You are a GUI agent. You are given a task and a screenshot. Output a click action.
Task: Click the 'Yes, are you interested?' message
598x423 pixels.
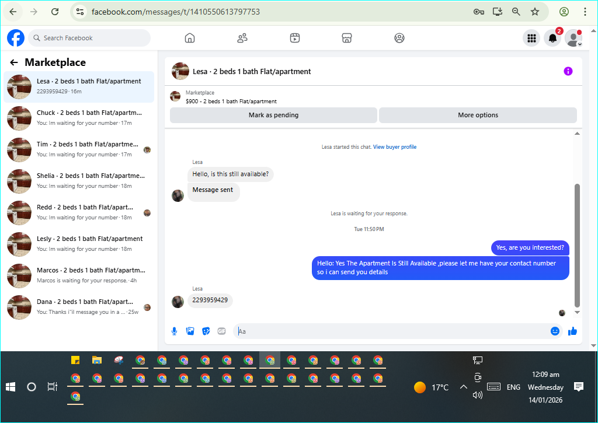point(530,248)
